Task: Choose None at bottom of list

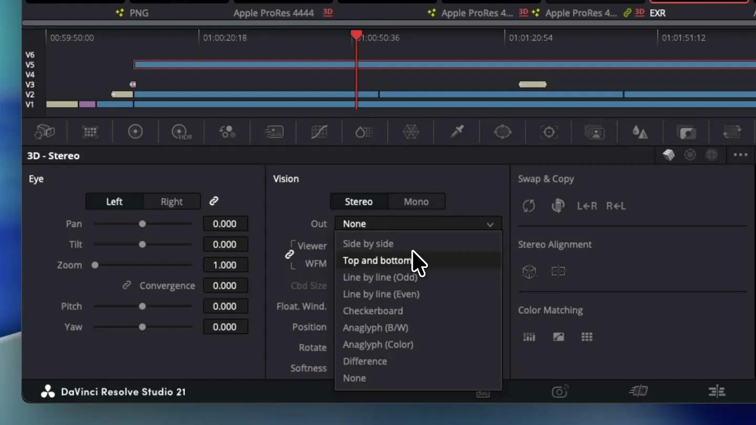Action: [x=418, y=378]
